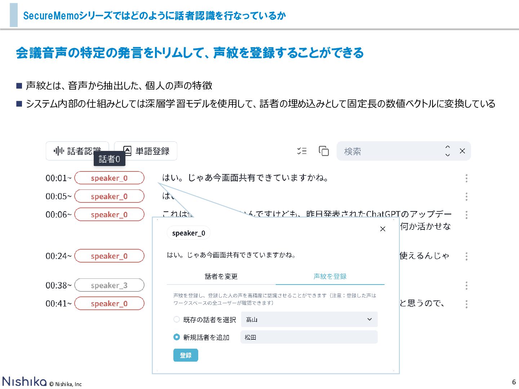This screenshot has width=519, height=389.
Task: Open the more options menu for the 00:06 row
Action: pos(466,215)
